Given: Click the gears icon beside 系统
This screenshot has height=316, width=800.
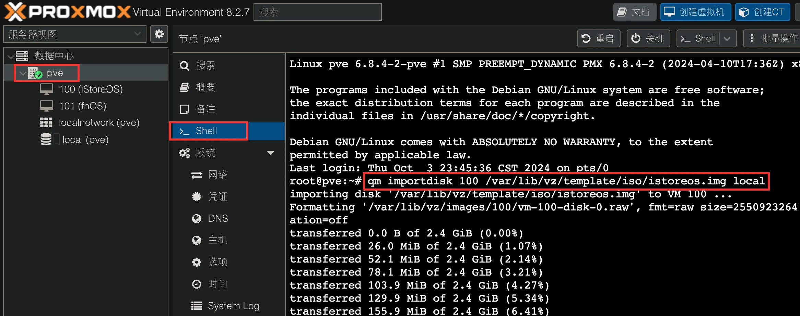Looking at the screenshot, I should (x=185, y=153).
